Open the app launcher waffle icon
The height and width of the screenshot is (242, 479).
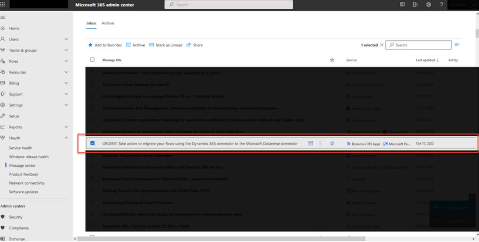click(x=3, y=4)
